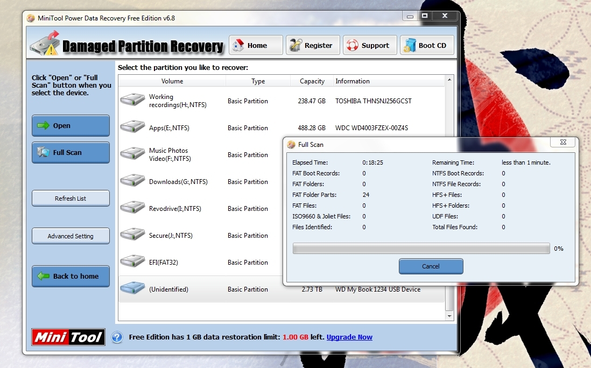Click the 'less than 1 minute.' remaining time
591x368 pixels.
526,162
